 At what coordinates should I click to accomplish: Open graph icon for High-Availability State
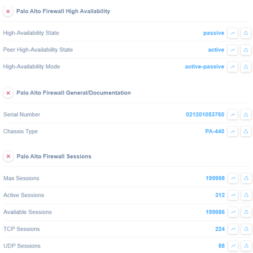[x=233, y=33]
